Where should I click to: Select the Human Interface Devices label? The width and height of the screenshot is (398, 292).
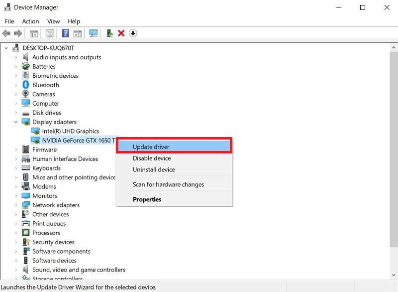(65, 159)
